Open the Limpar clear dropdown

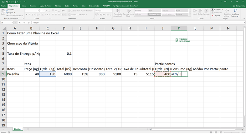tap(216, 16)
